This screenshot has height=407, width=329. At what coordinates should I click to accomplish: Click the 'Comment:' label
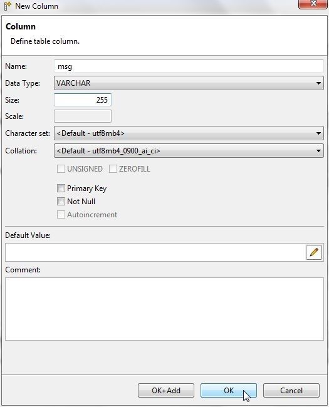[23, 270]
